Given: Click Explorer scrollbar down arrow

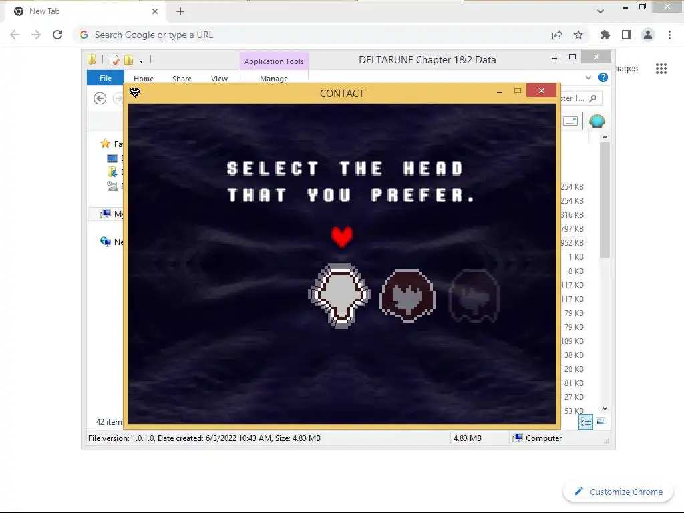Looking at the screenshot, I should (605, 409).
